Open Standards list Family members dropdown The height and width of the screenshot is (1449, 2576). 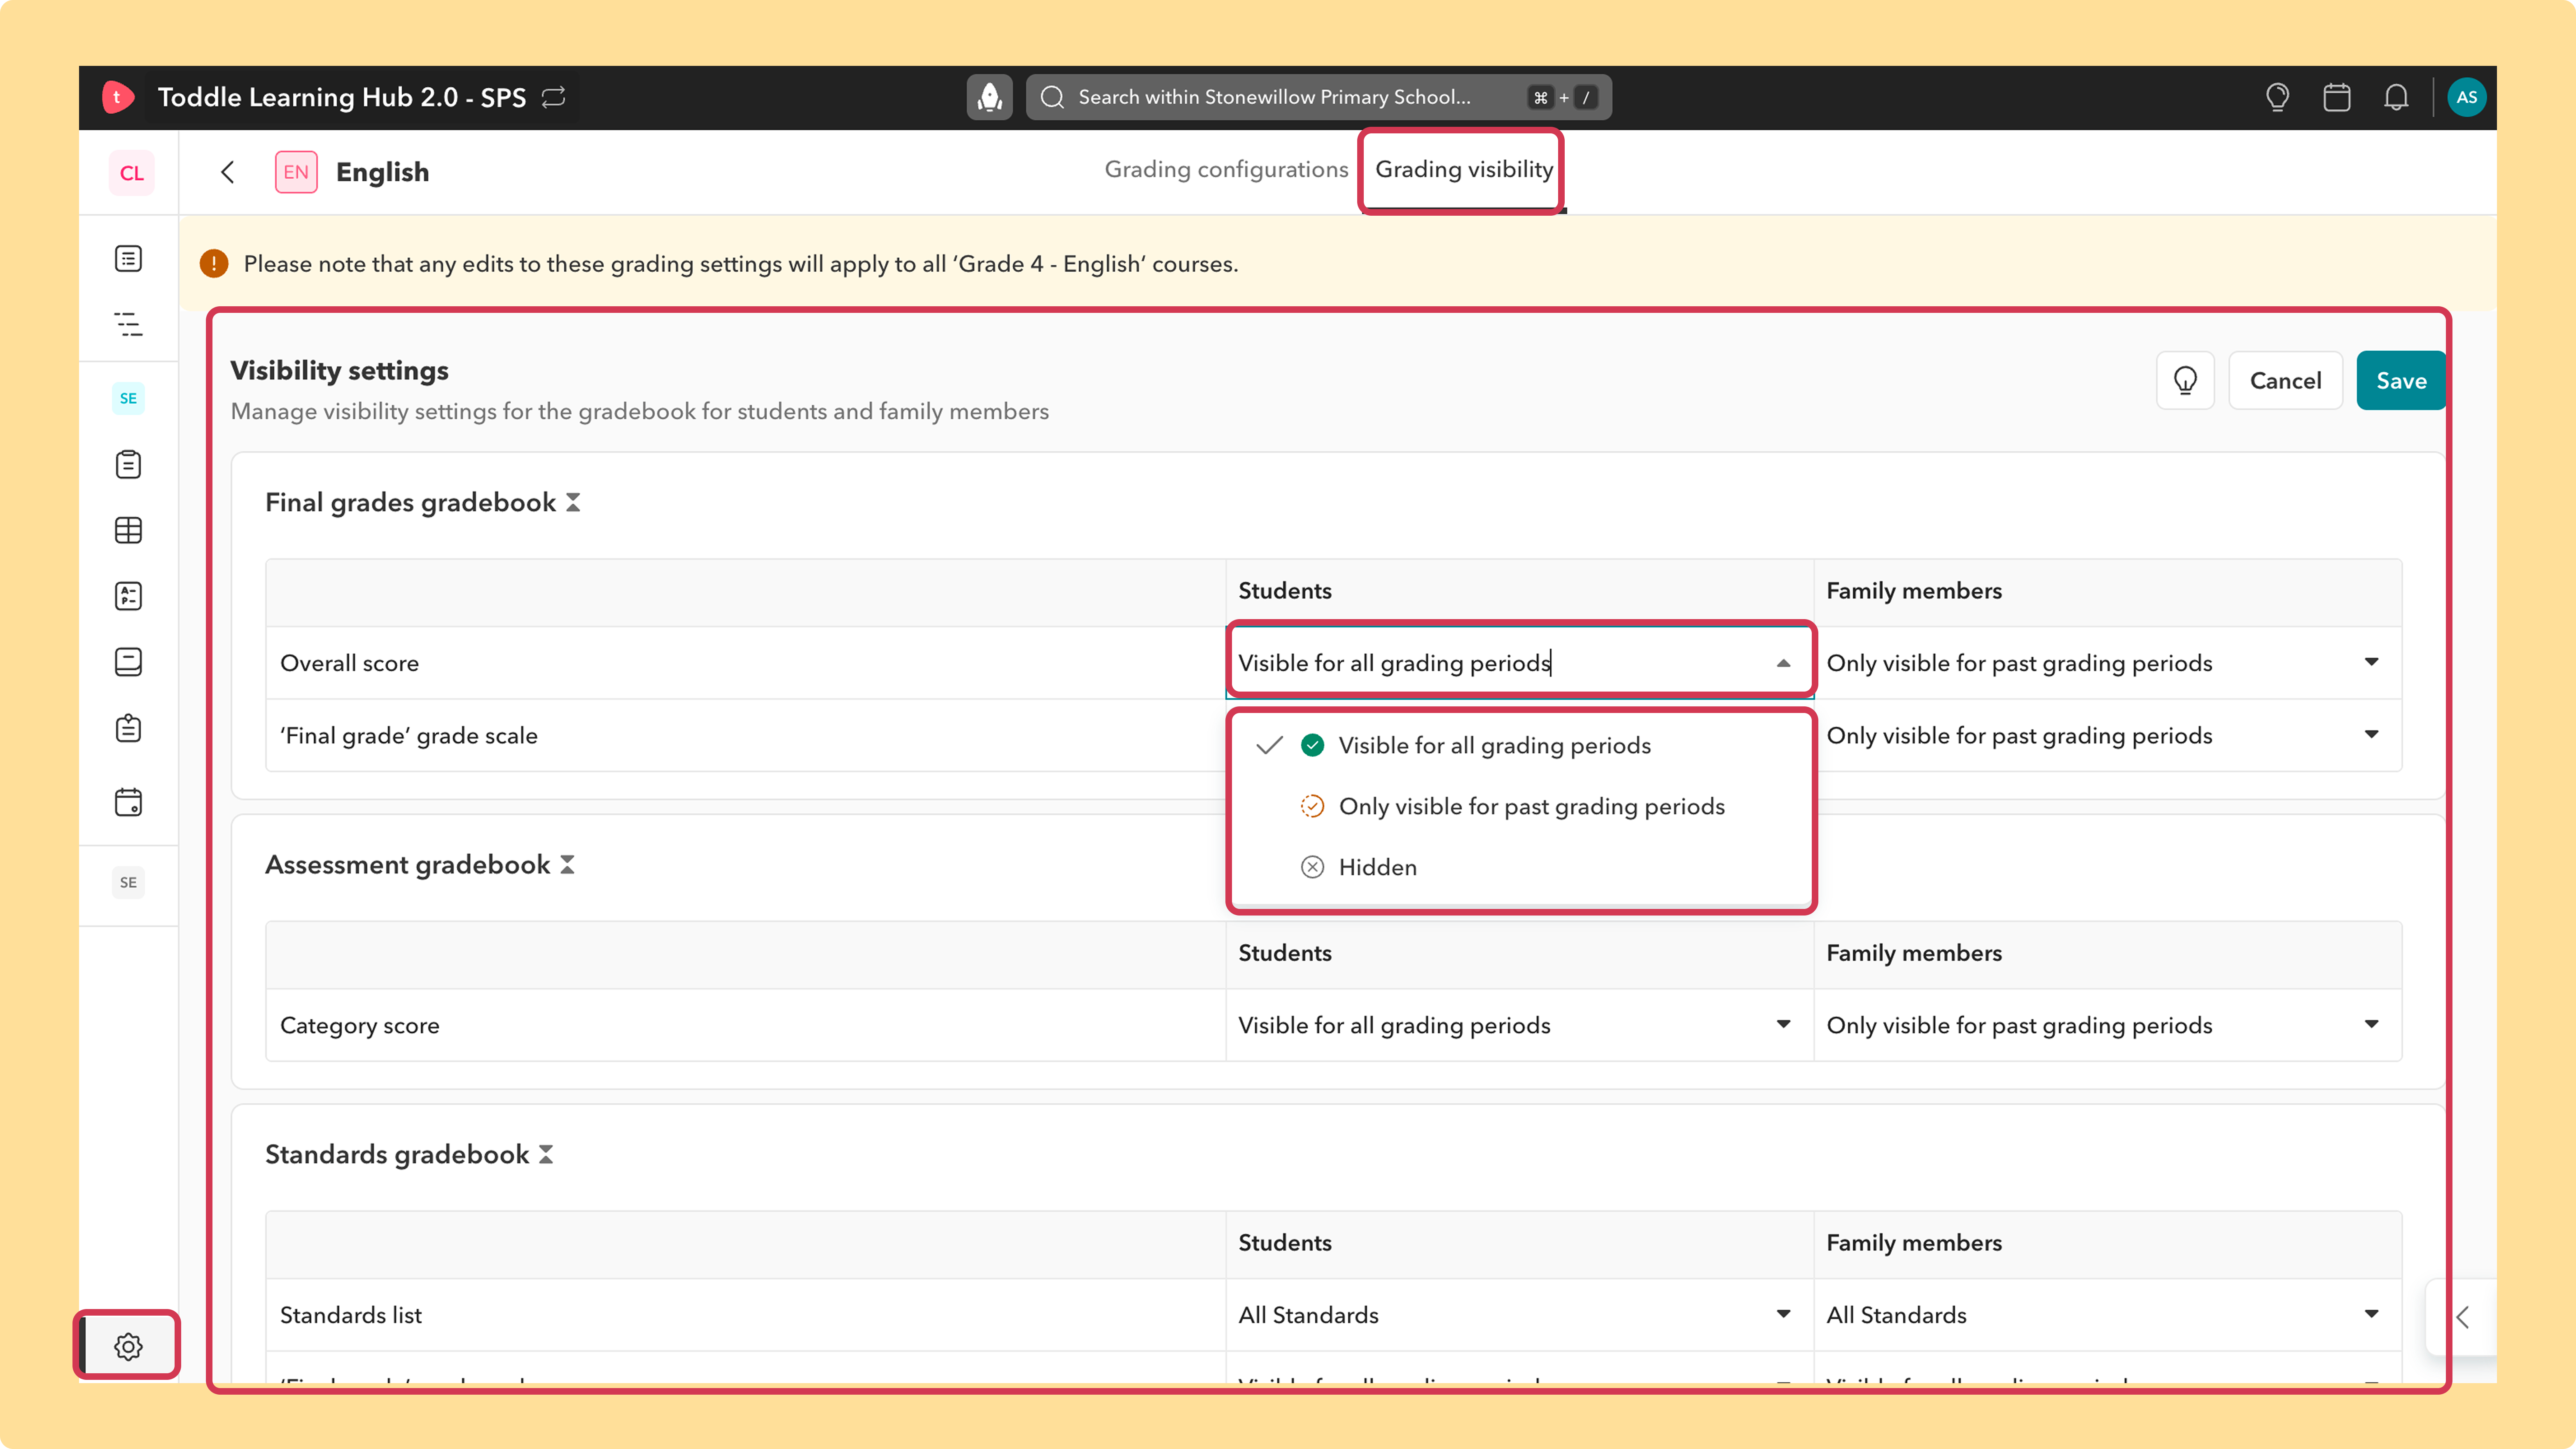click(x=2107, y=1315)
